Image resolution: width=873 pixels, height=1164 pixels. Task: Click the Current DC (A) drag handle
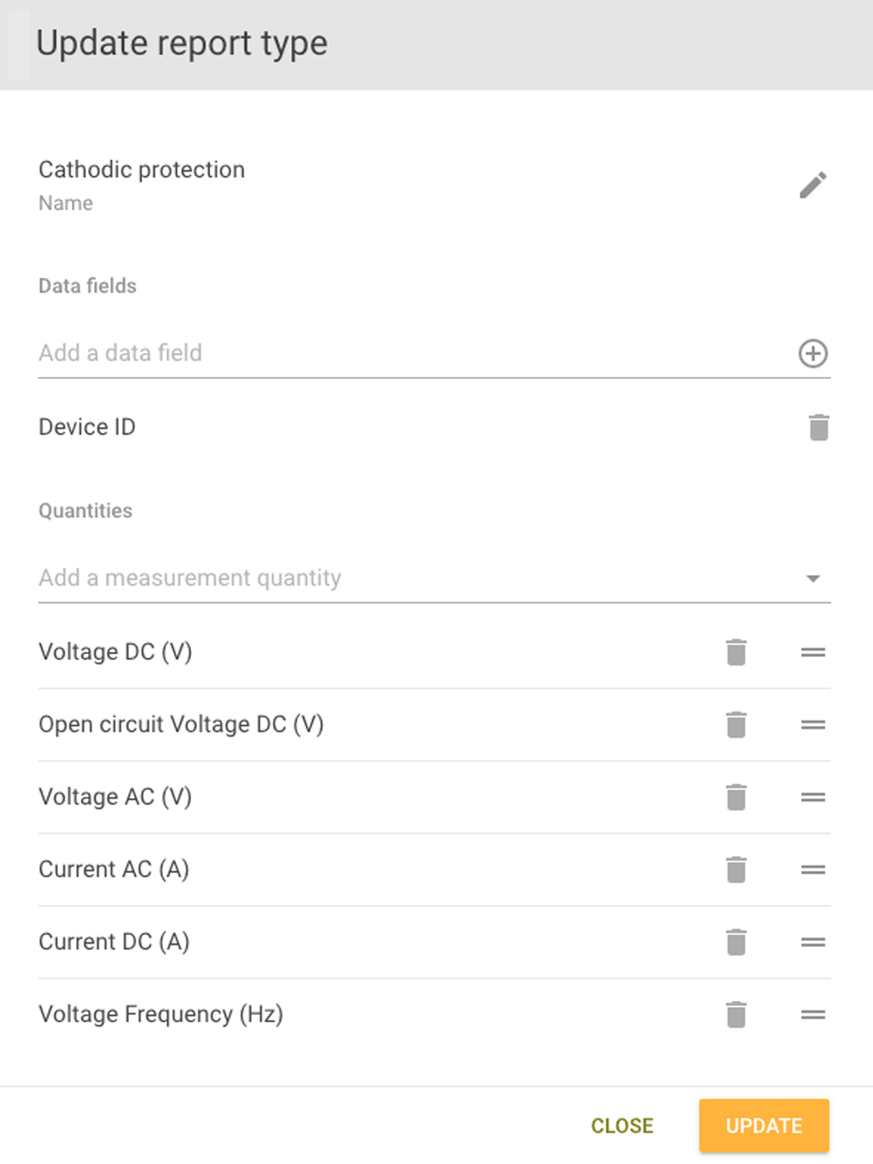click(x=813, y=942)
